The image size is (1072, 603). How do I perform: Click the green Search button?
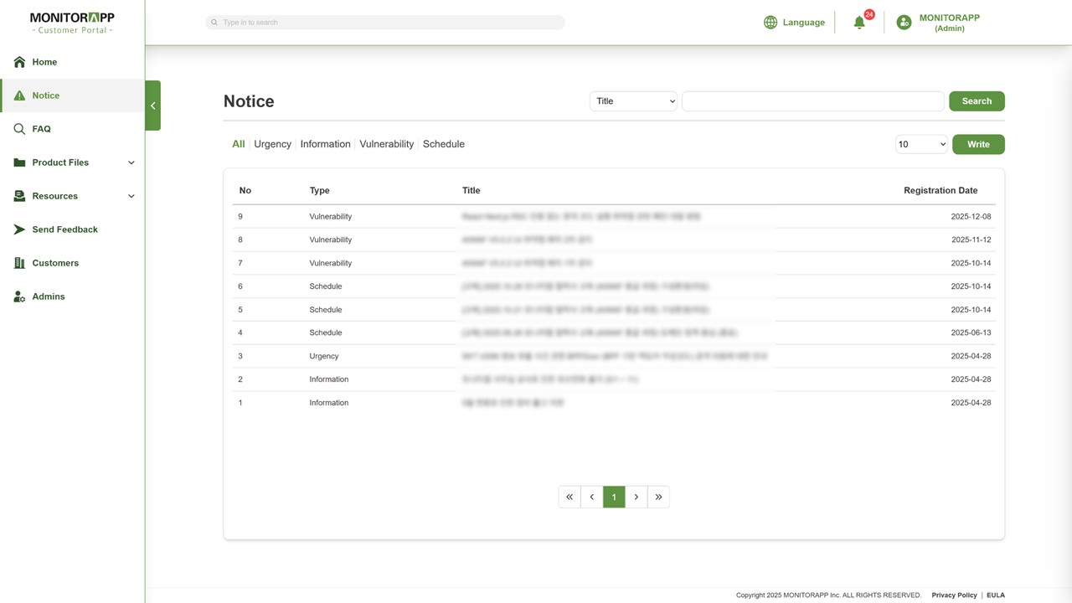point(977,101)
